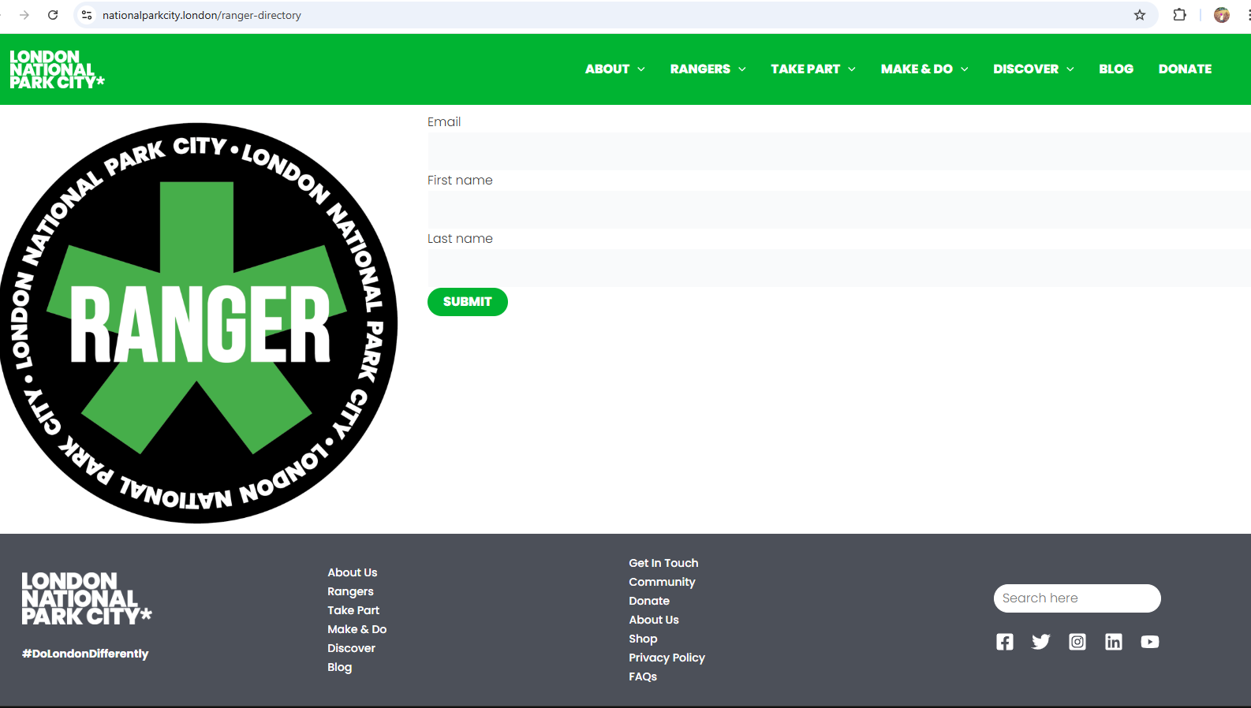
Task: Open the footer Donate link
Action: coord(649,601)
